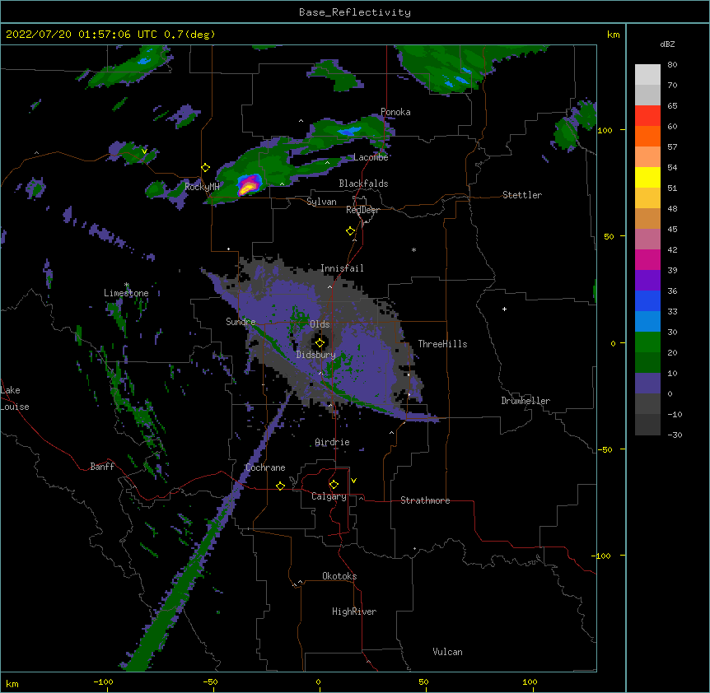Click the Sundre city label
This screenshot has height=693, width=710.
click(x=241, y=322)
